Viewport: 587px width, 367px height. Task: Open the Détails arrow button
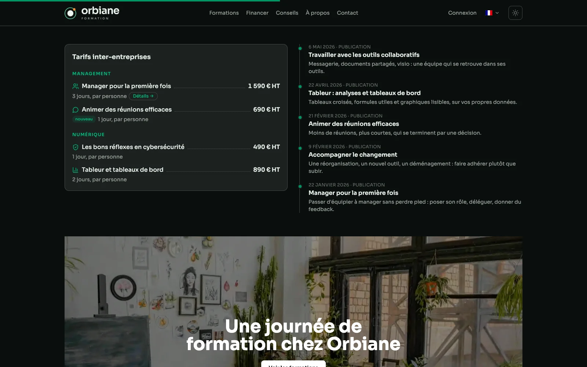(143, 96)
